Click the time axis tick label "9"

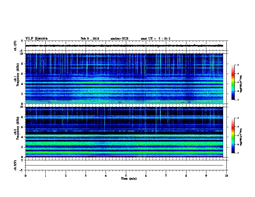[x=206, y=175]
